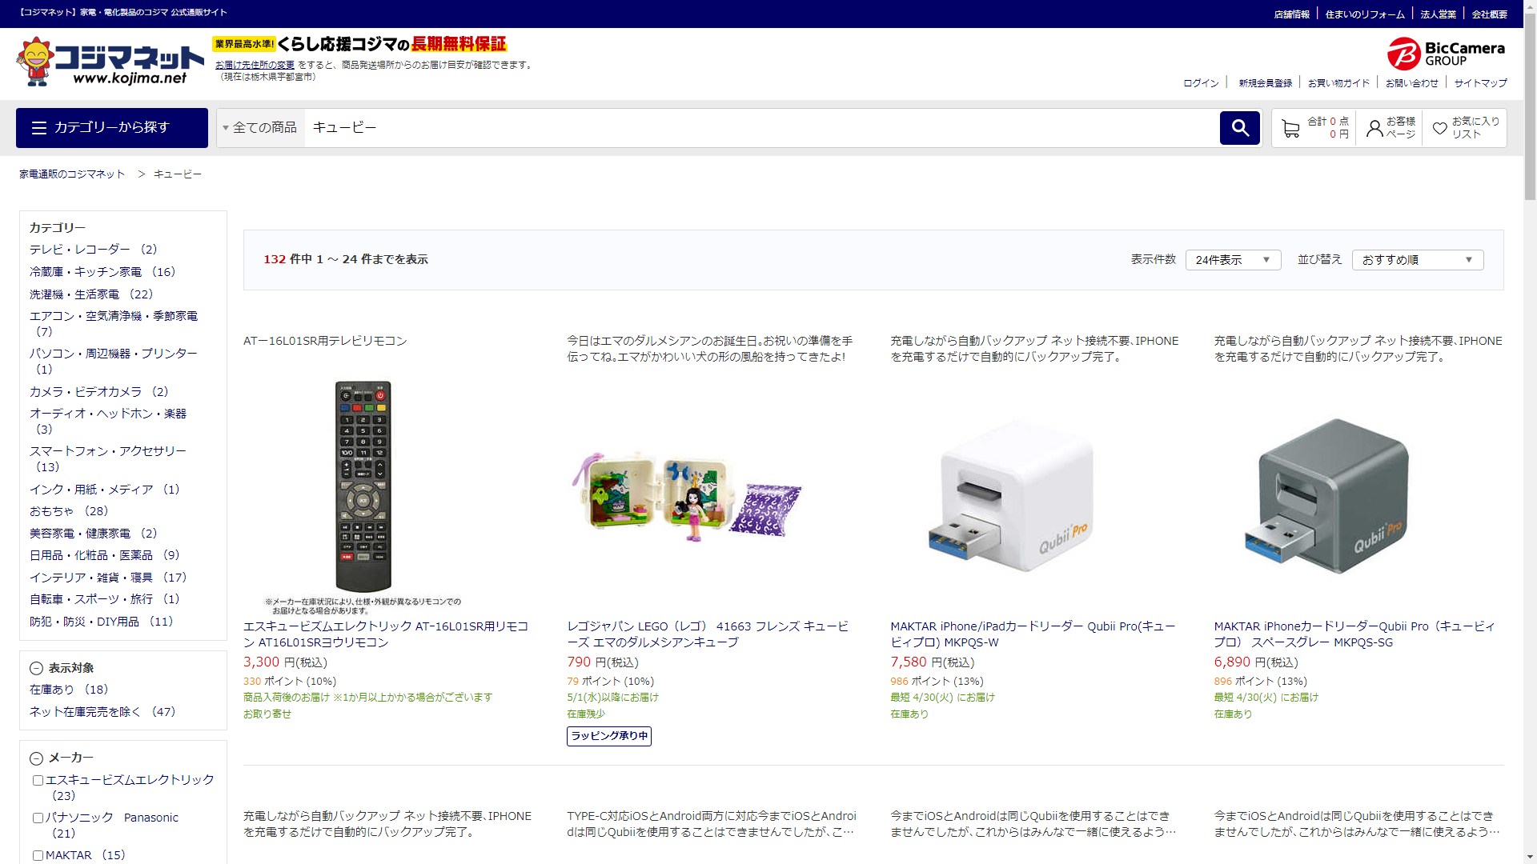Expand the 全ての商品 category selector
The image size is (1537, 864).
point(261,128)
